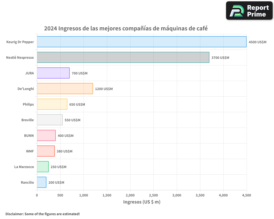Click the 4500 US$M value label
This screenshot has height=219, width=274.
(x=258, y=42)
